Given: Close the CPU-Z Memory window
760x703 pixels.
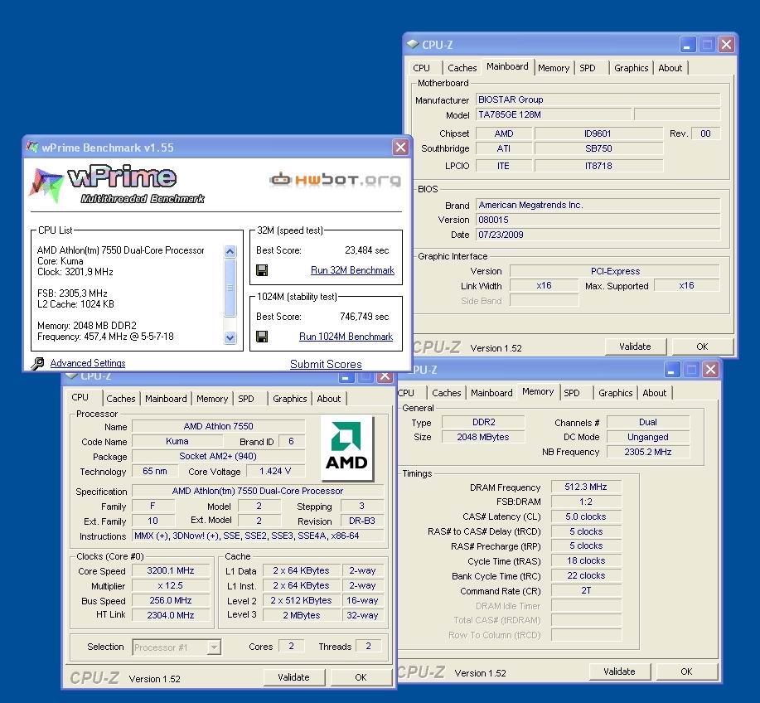Looking at the screenshot, I should tap(710, 370).
